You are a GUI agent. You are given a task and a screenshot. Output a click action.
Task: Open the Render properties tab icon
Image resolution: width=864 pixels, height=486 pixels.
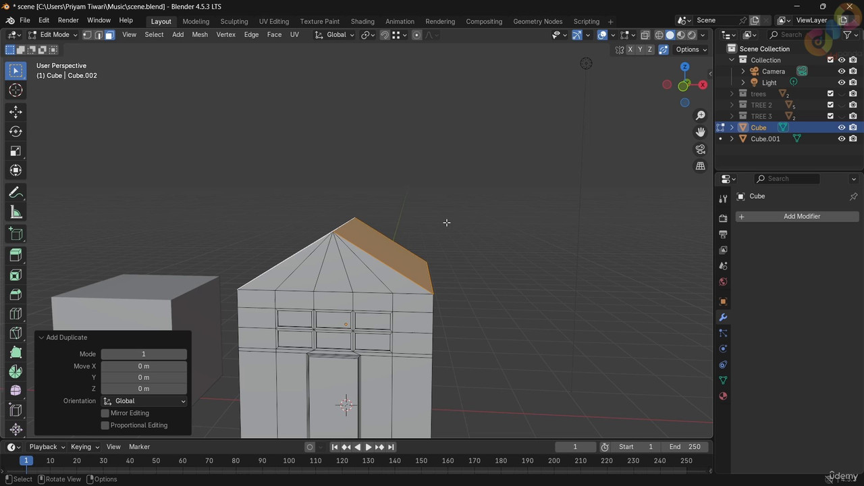(723, 218)
